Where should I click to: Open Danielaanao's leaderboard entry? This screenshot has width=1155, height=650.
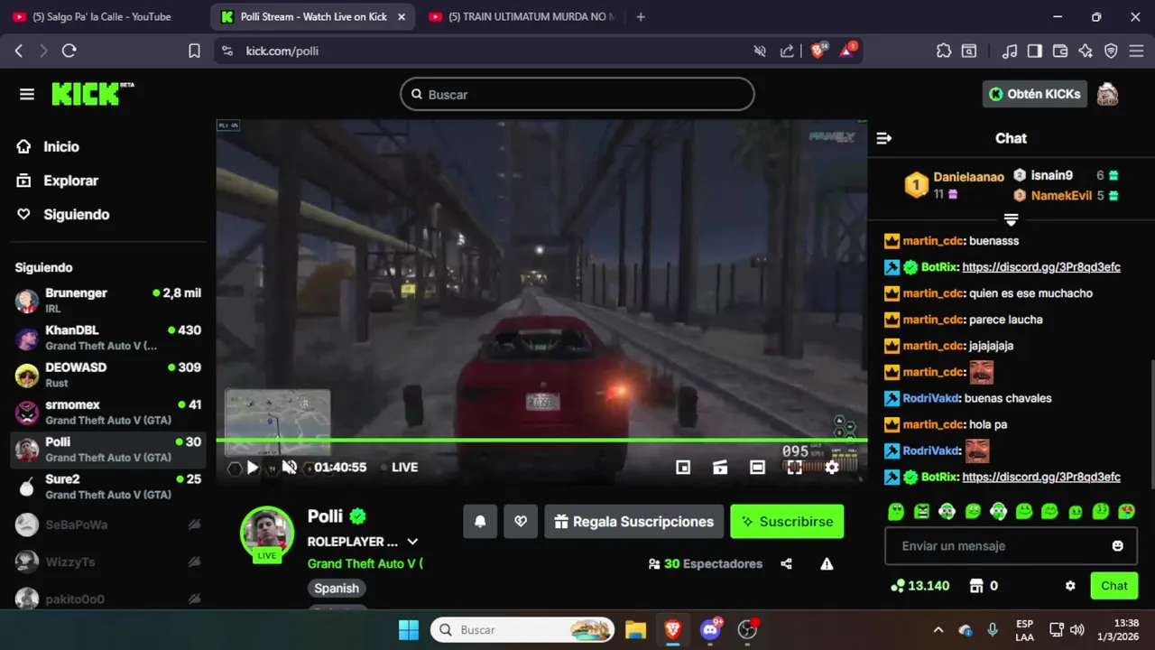955,185
